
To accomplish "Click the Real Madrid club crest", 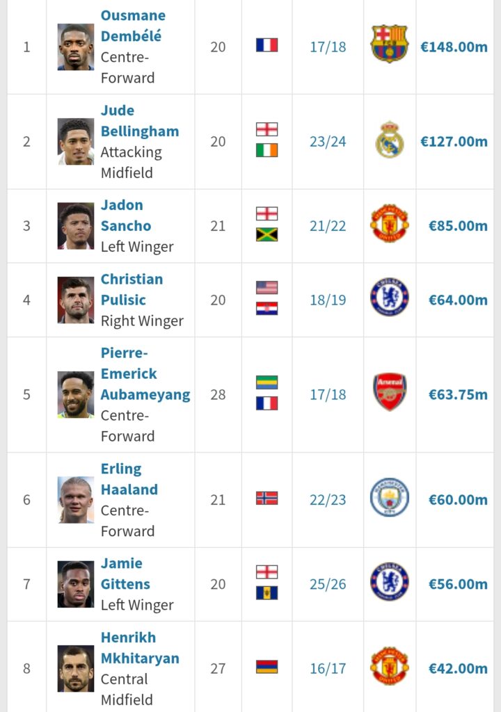I will point(389,140).
